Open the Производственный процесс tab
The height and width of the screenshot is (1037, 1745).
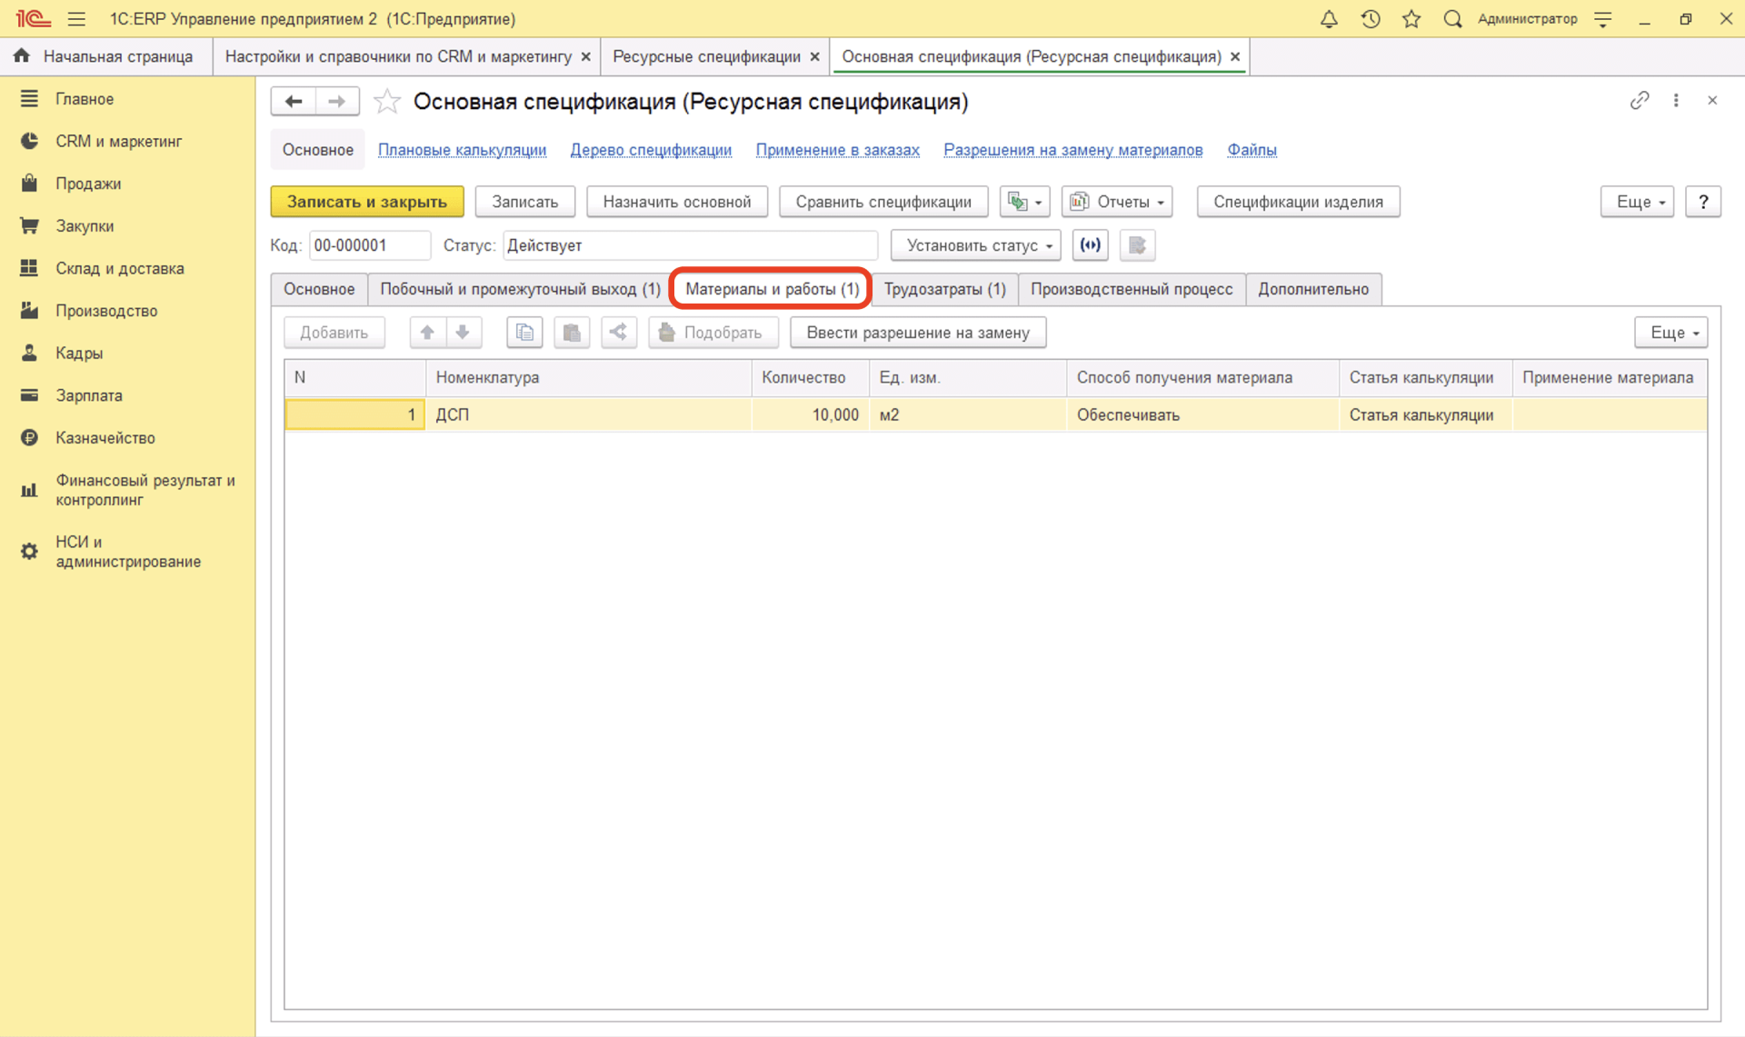point(1131,289)
